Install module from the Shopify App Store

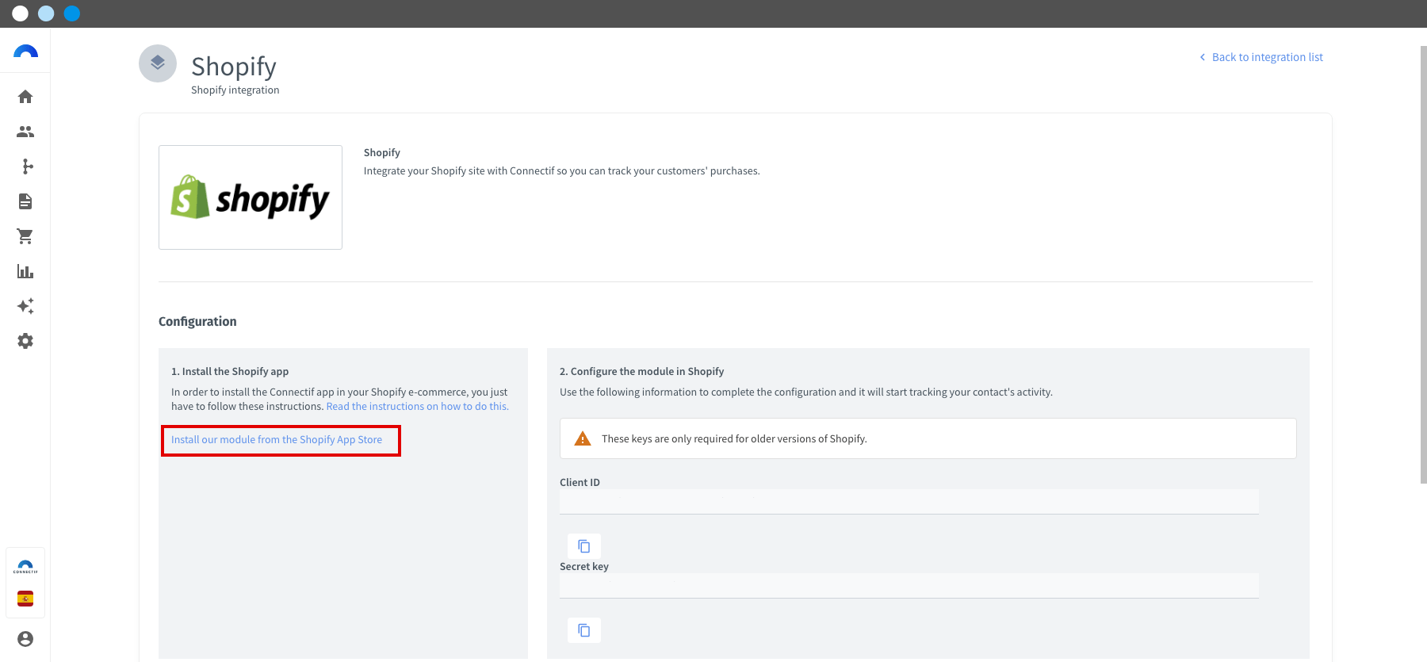[x=277, y=440]
